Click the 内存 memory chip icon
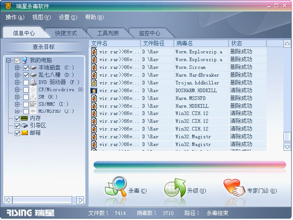The image size is (293, 220). click(24, 118)
